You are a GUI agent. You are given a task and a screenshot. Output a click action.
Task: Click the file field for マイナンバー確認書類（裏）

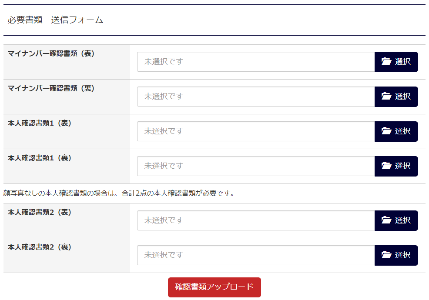point(252,97)
